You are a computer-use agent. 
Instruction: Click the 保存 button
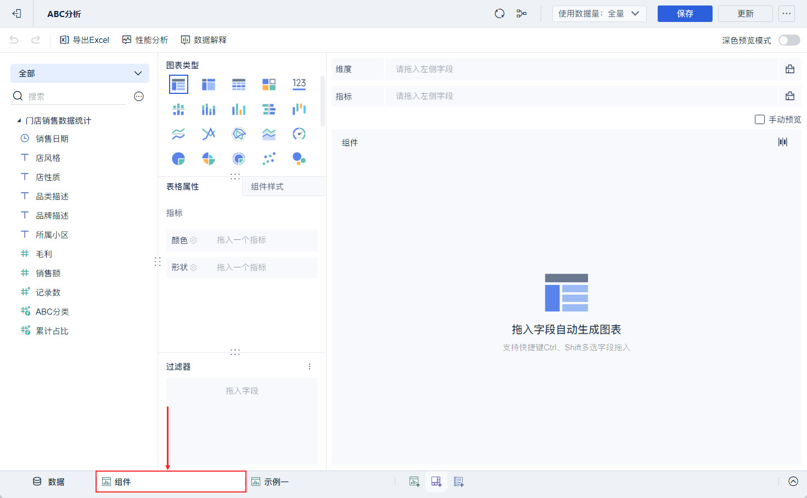pos(685,14)
